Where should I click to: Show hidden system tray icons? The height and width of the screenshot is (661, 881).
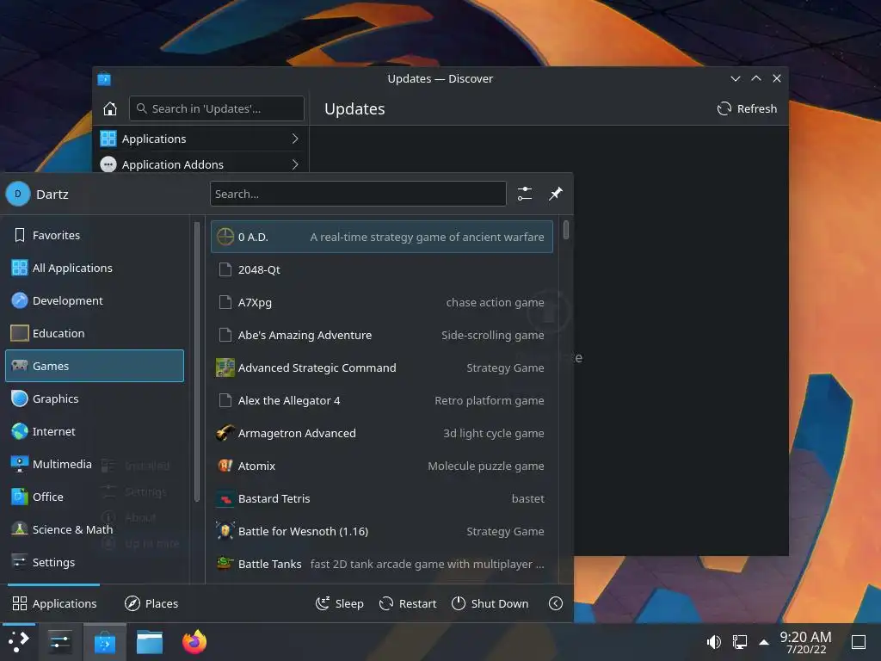[x=764, y=641]
